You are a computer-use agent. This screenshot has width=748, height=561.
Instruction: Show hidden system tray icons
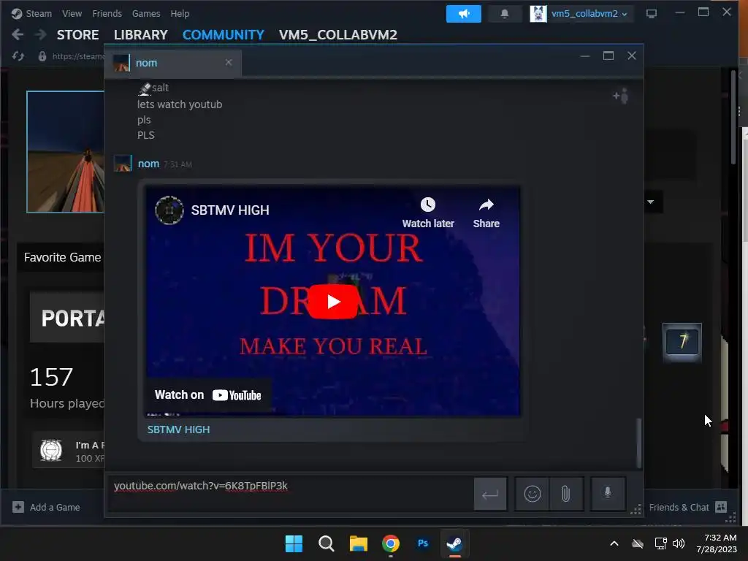pyautogui.click(x=614, y=543)
